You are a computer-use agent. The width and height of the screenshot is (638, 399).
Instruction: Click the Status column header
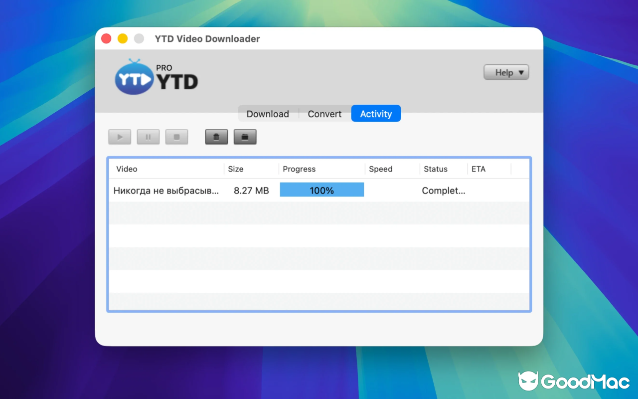point(435,169)
